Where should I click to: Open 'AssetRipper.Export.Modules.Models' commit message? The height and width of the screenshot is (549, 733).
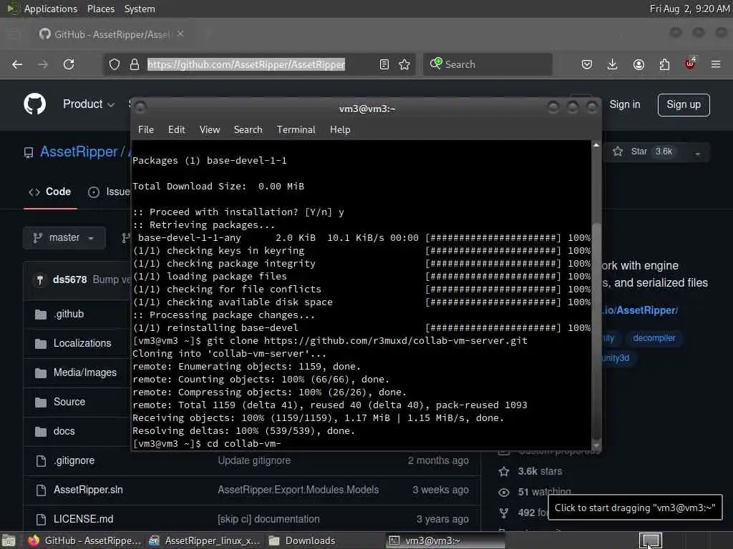coord(298,490)
